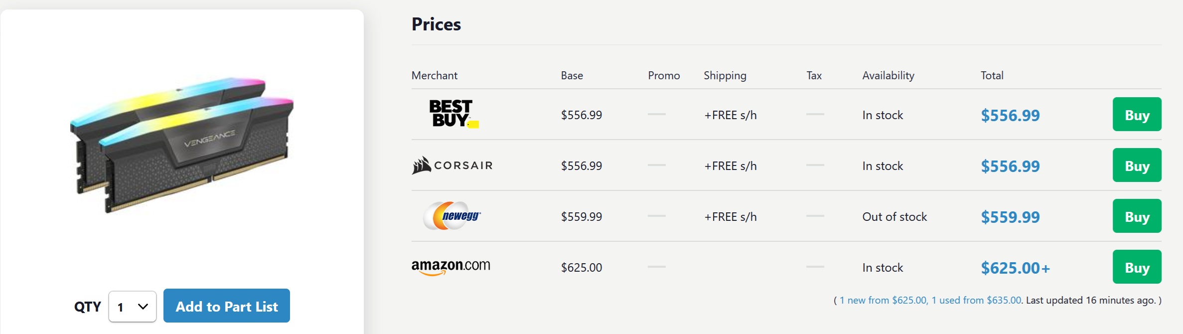Click the Merchant column header
1183x334 pixels.
coord(434,75)
